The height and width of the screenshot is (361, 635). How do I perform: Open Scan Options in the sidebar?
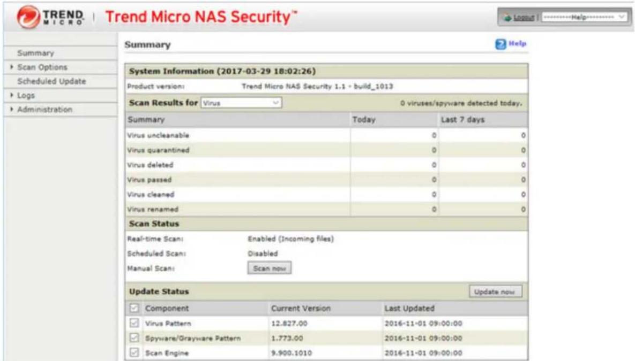coord(42,67)
